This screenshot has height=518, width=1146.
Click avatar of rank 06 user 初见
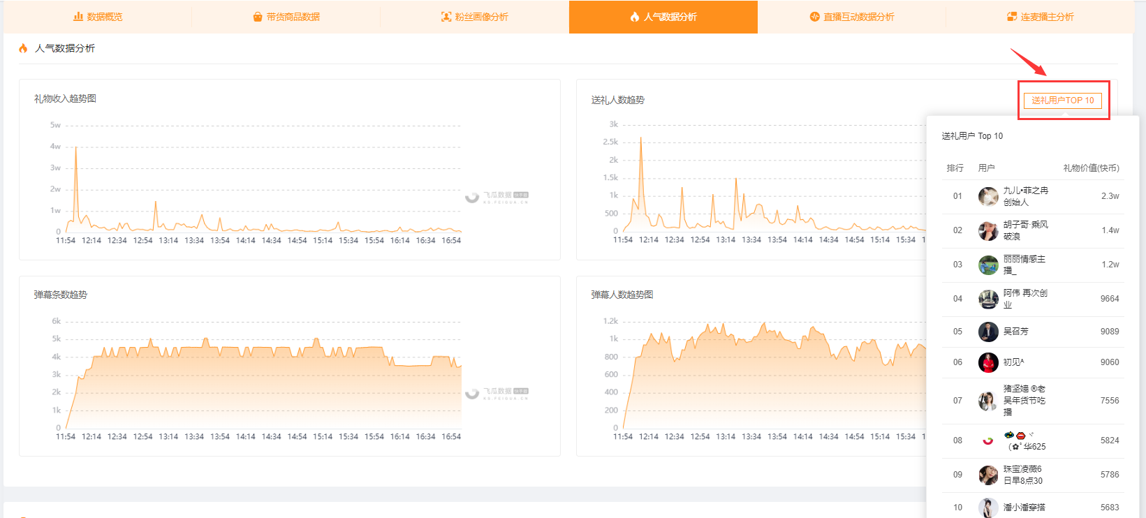click(988, 362)
